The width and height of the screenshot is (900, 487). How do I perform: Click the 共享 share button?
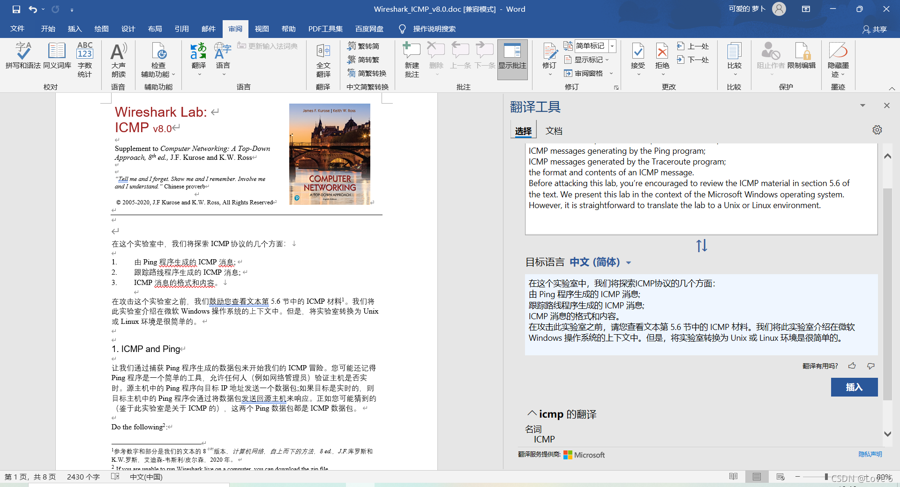pos(875,29)
